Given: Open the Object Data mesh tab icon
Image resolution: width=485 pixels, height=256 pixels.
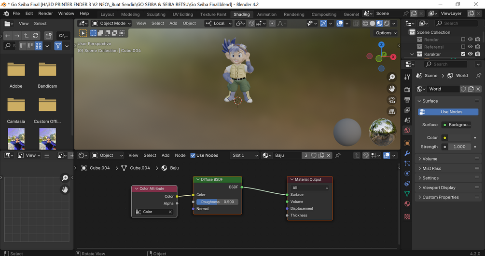Looking at the screenshot, I should point(407,193).
